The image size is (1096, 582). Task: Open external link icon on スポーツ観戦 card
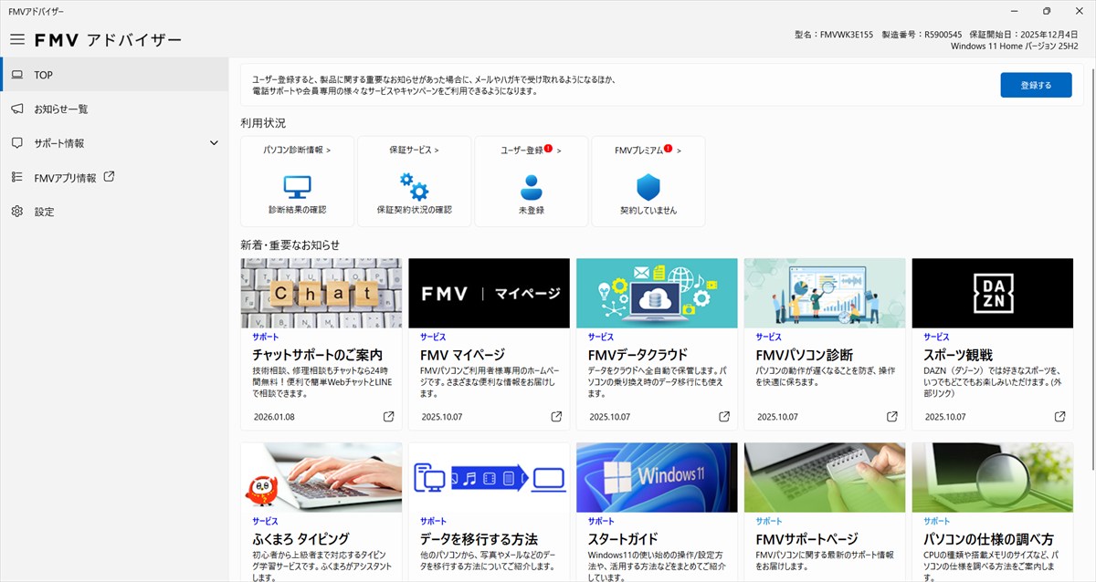pos(1060,417)
